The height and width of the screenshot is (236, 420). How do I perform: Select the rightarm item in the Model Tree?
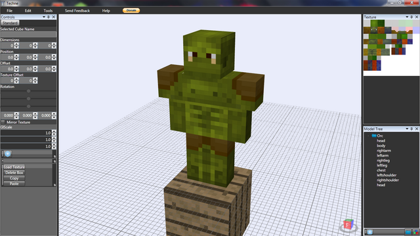click(x=384, y=150)
